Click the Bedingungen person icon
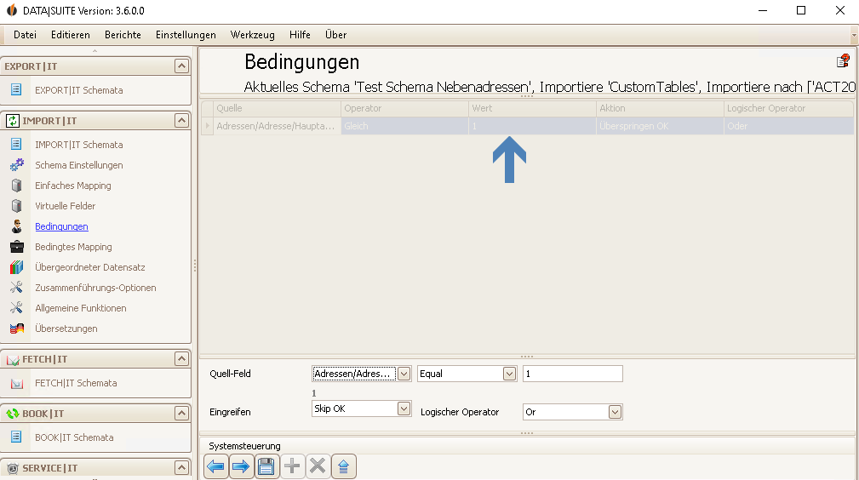This screenshot has height=480, width=859. coord(16,226)
